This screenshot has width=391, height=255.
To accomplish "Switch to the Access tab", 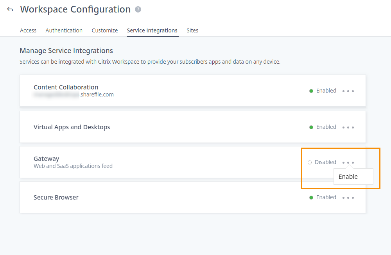I will coord(28,30).
